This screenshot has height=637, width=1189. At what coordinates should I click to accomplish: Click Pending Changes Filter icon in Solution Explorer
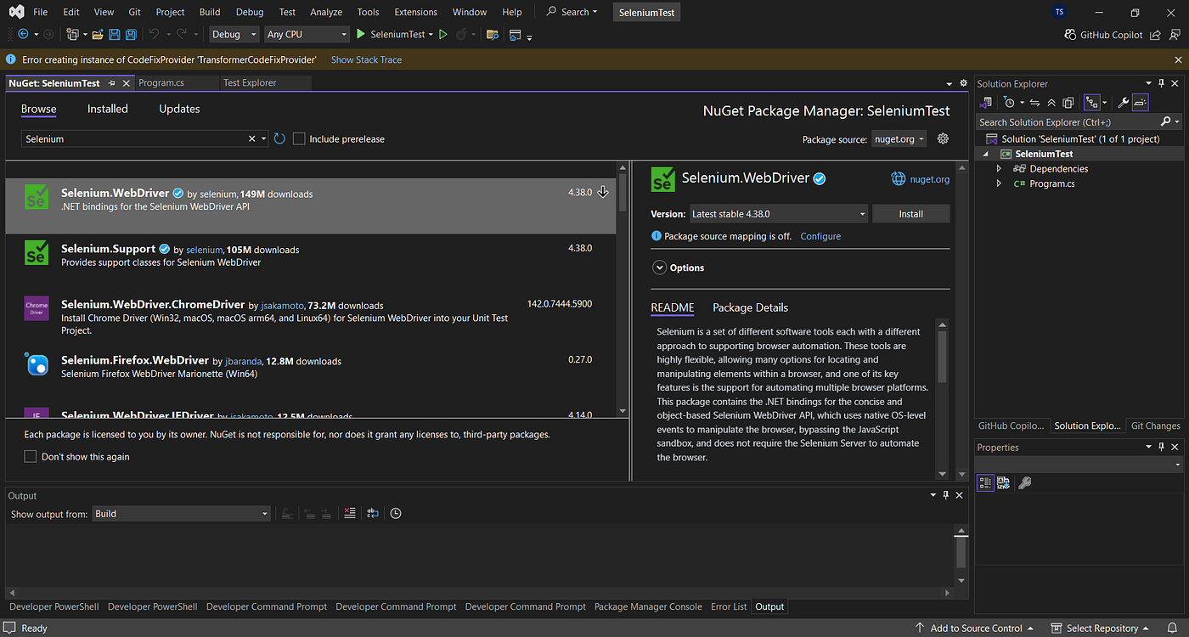click(x=1009, y=103)
